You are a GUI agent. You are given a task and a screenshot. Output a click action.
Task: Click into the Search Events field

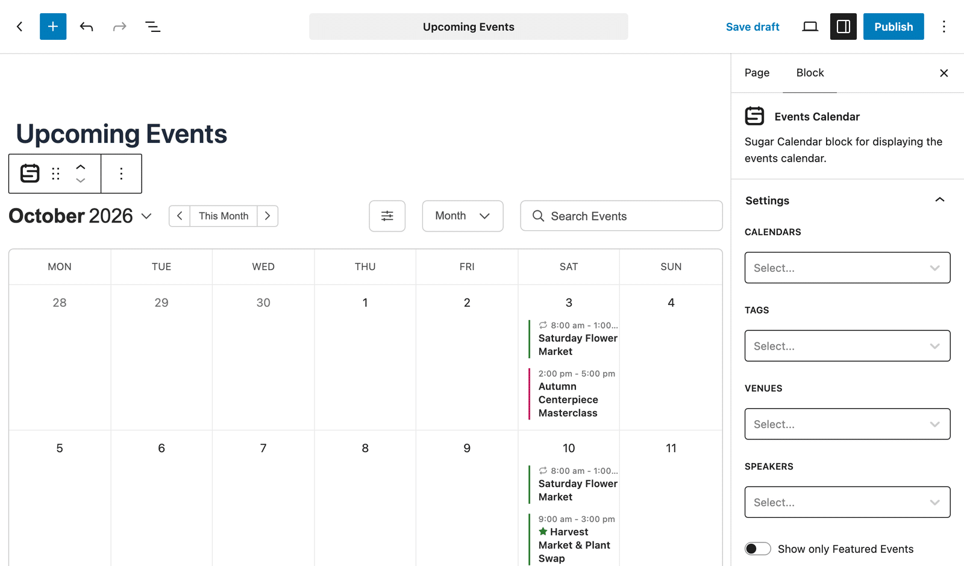coord(621,216)
